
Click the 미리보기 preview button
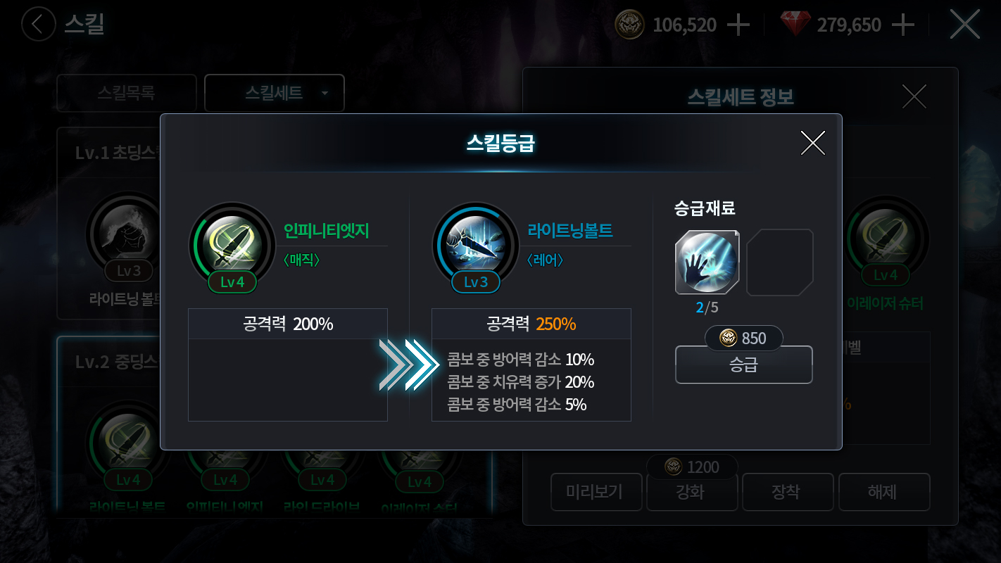596,491
